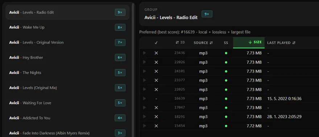Select Avicii - Levels (Original Mix) group
Image resolution: width=319 pixels, height=137 pixels.
tap(67, 88)
